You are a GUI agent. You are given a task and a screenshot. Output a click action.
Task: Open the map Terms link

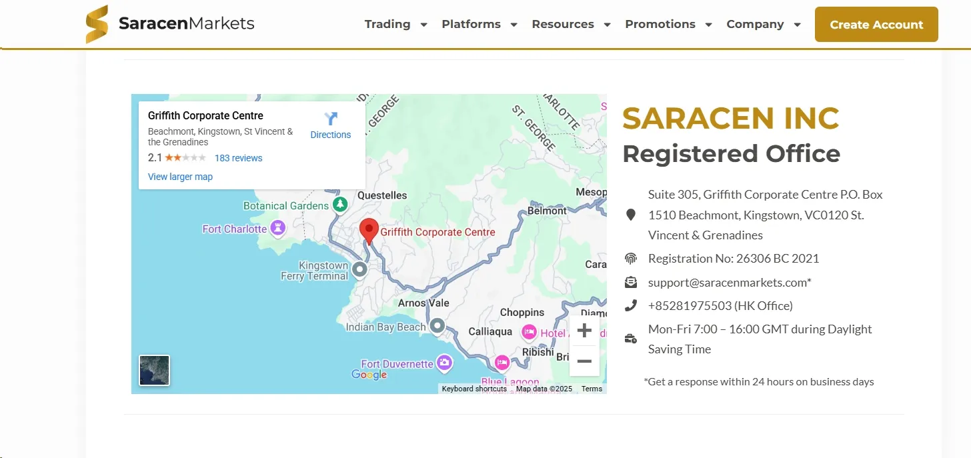(592, 389)
